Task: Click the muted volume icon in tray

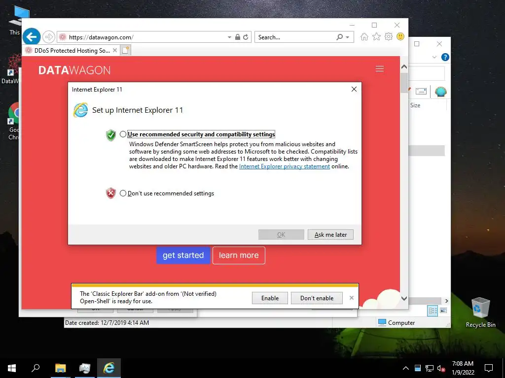Action: point(441,368)
